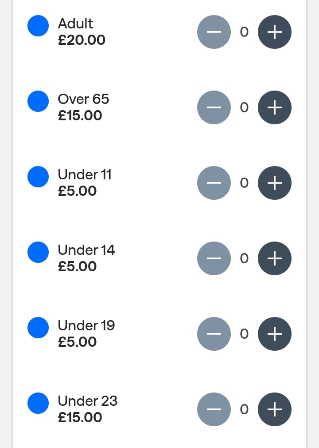The height and width of the screenshot is (448, 319).
Task: Click the Under 23 £15.00 label
Action: click(x=87, y=409)
